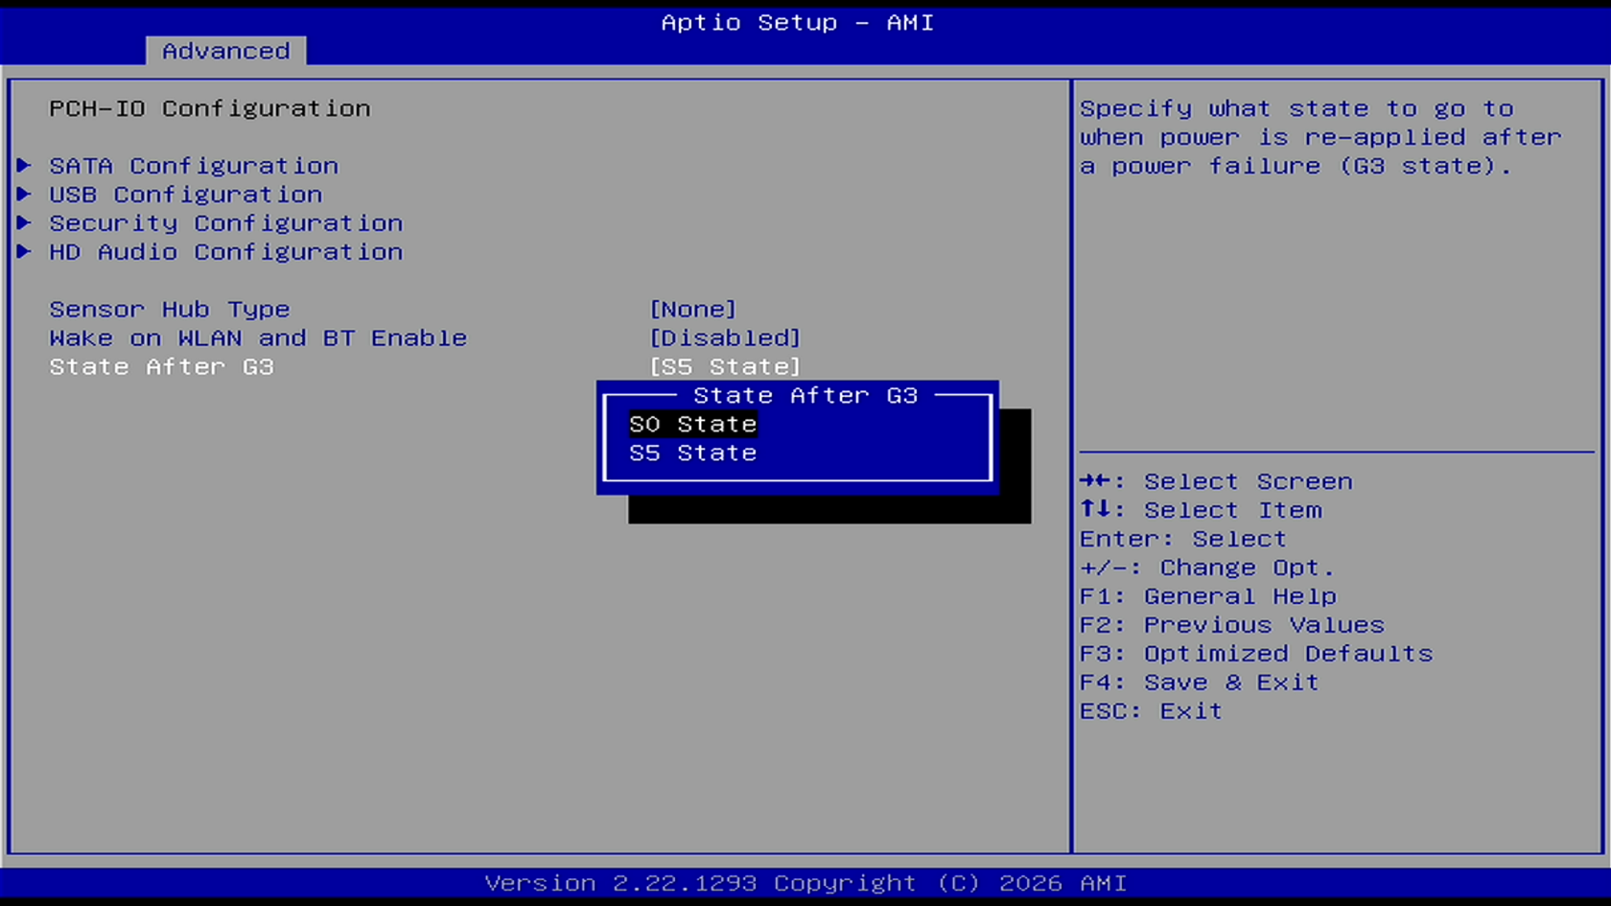Open USB Configuration submenu
The width and height of the screenshot is (1611, 906).
tap(186, 195)
